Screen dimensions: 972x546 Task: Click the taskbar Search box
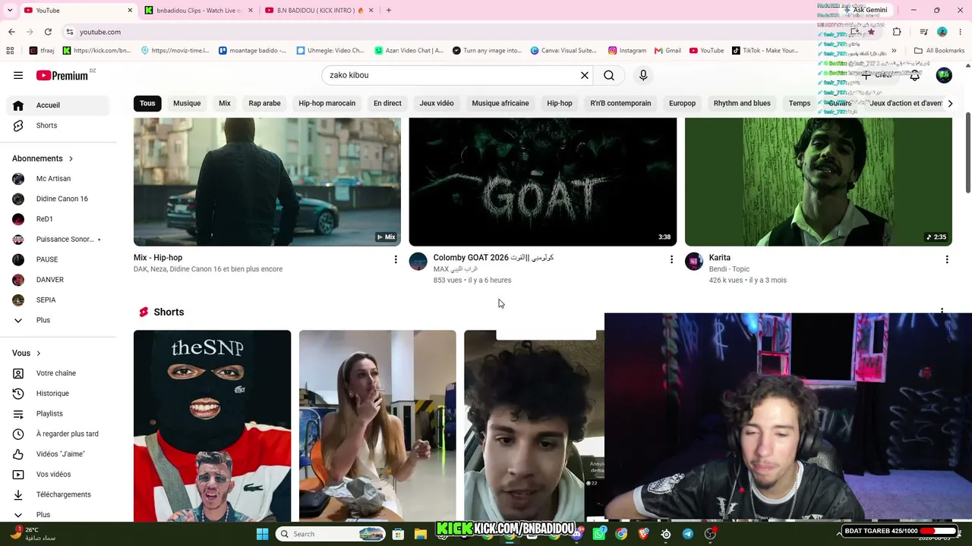coord(331,534)
